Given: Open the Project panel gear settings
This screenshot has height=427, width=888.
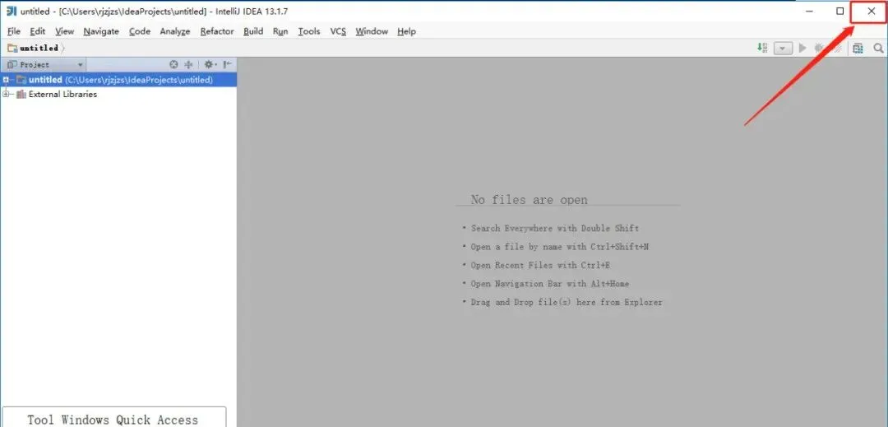Looking at the screenshot, I should (x=210, y=64).
